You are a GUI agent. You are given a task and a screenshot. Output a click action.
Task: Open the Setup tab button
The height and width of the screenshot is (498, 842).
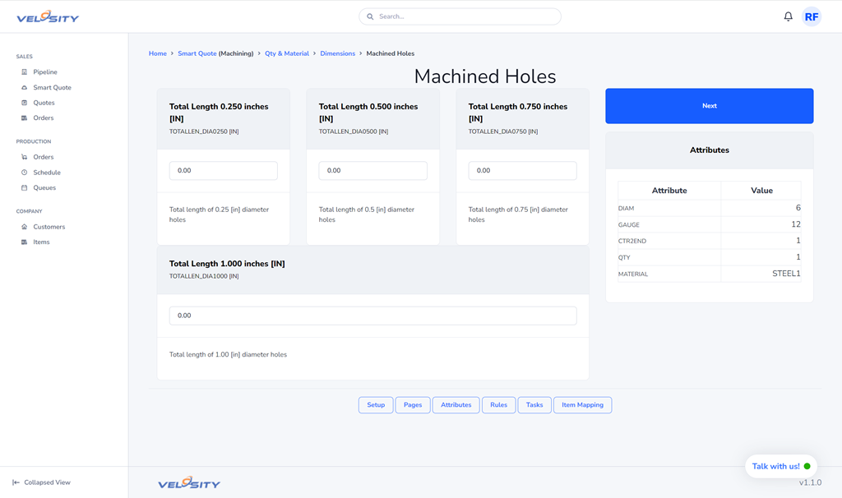click(x=376, y=405)
